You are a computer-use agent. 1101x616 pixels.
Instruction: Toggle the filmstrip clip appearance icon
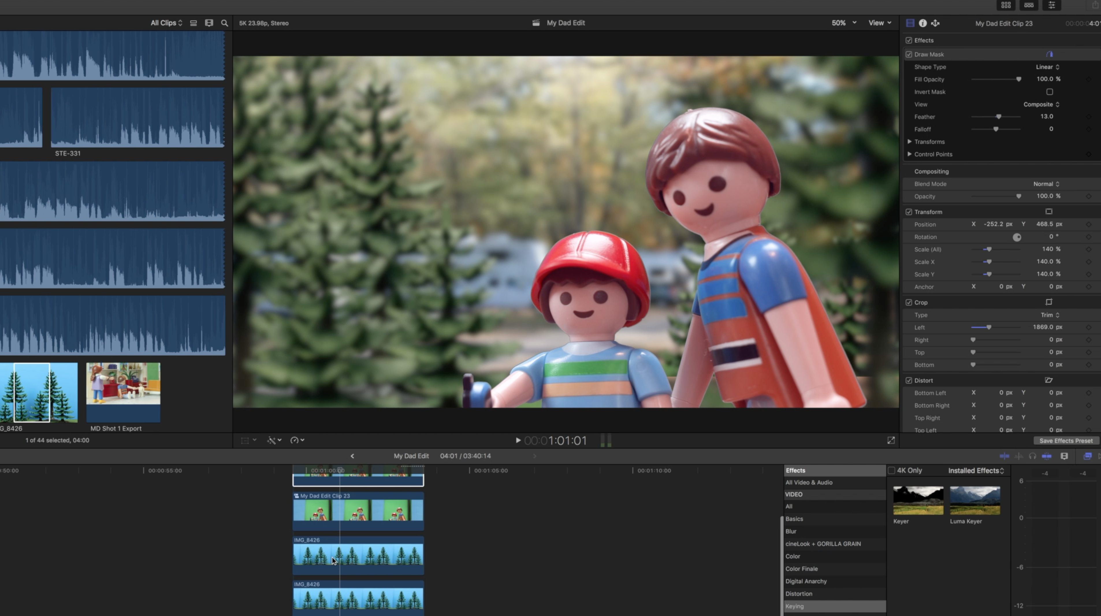click(x=209, y=23)
